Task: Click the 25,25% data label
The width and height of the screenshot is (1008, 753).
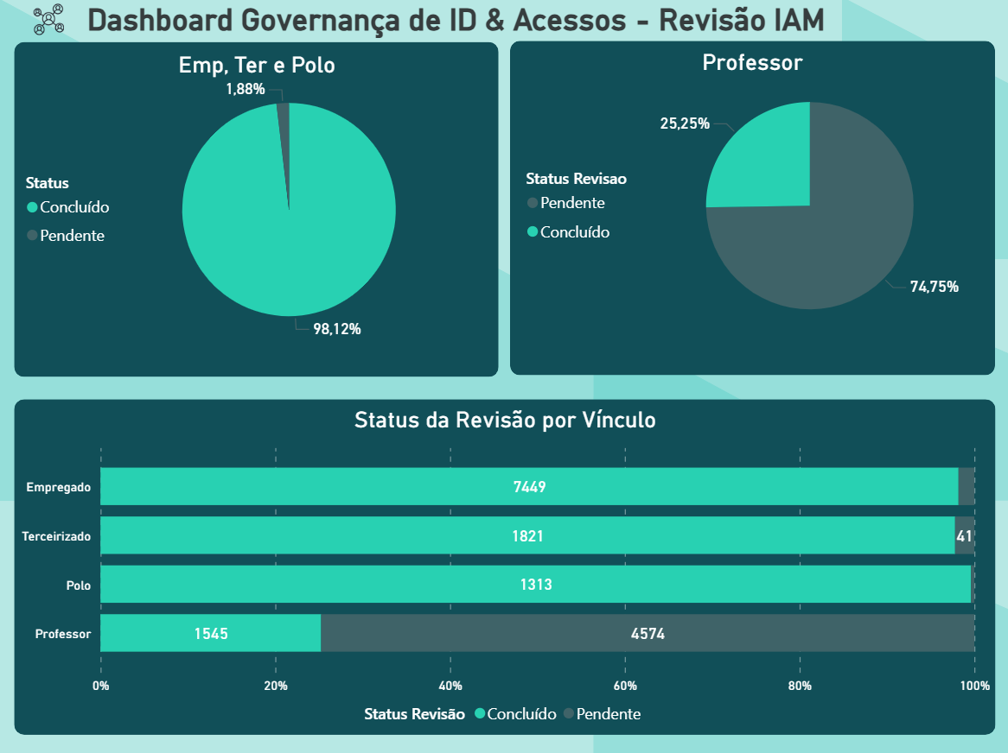Action: click(x=685, y=123)
